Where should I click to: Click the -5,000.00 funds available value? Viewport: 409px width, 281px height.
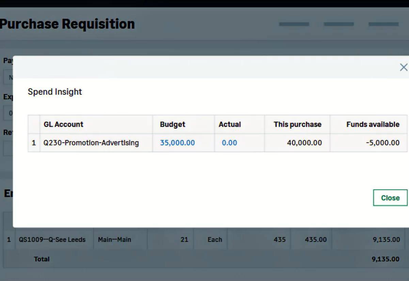[x=382, y=143]
